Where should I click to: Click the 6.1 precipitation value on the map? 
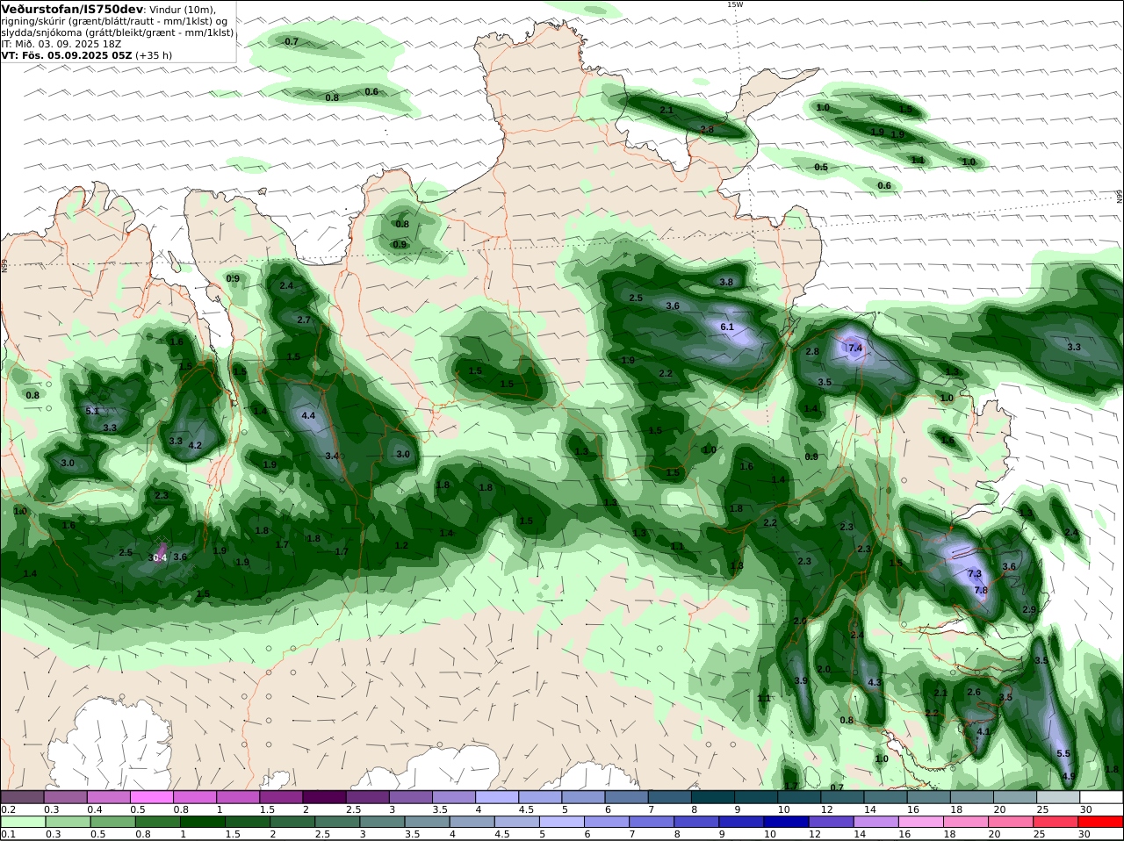(x=727, y=327)
